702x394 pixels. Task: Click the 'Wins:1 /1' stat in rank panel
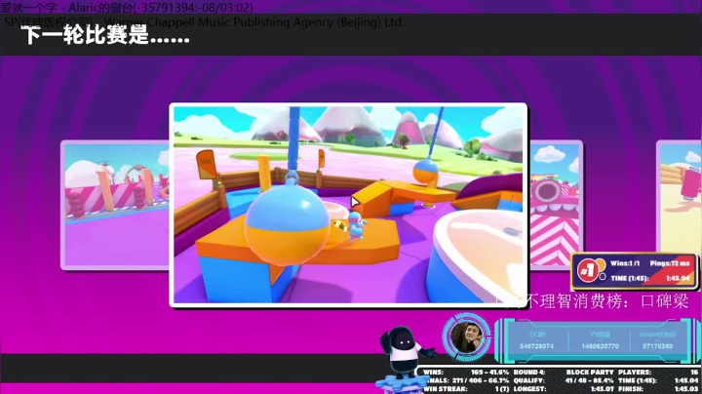click(x=625, y=263)
